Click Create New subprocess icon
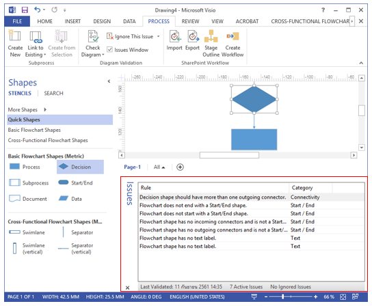372x306 pixels. [15, 44]
